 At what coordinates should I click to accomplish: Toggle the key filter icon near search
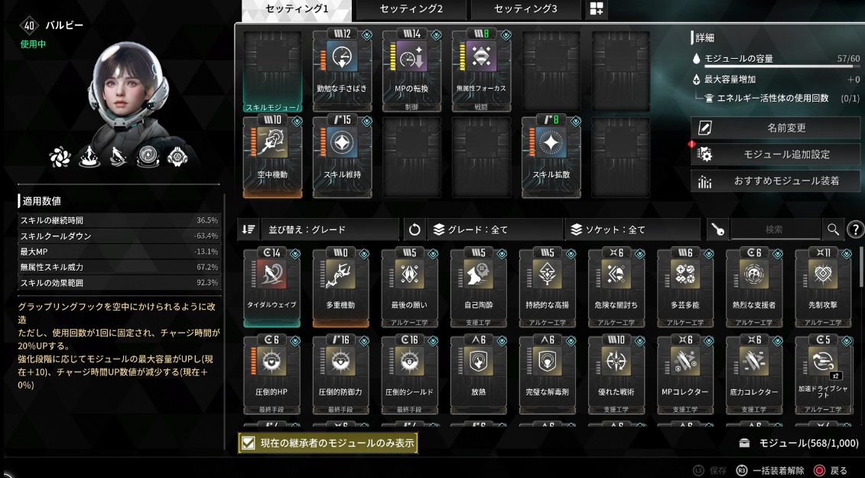click(x=717, y=229)
